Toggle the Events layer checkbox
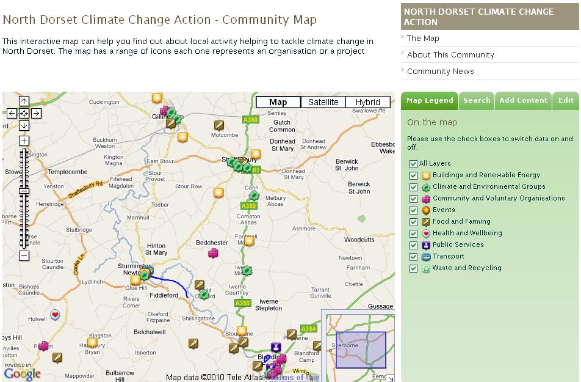 click(414, 210)
